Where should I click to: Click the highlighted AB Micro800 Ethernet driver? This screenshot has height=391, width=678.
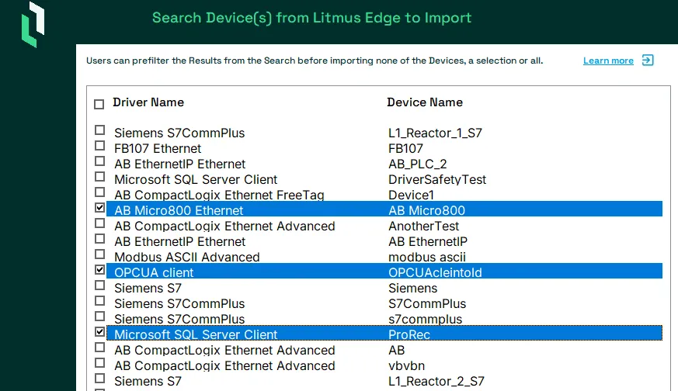click(x=179, y=211)
